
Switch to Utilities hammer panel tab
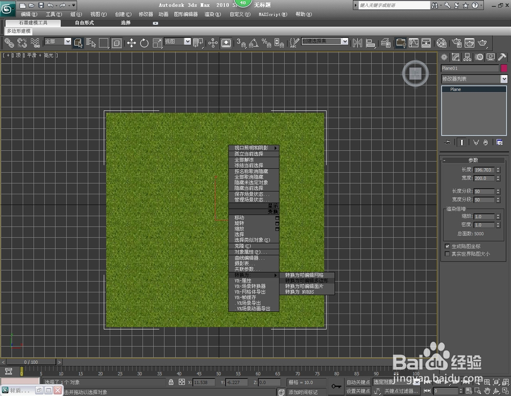[x=502, y=57]
